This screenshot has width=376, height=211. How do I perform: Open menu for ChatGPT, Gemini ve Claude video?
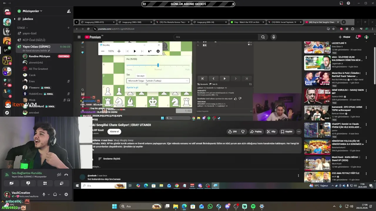click(x=366, y=124)
